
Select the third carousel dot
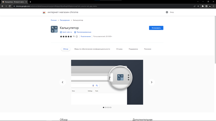tap(107, 107)
